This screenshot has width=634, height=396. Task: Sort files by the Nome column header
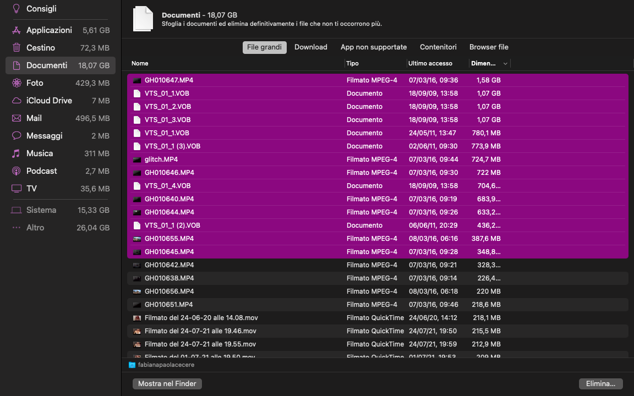click(x=140, y=63)
